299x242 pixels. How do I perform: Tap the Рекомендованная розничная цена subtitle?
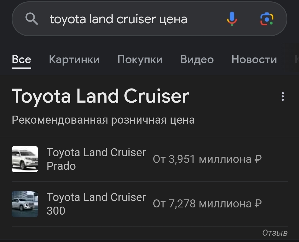(x=103, y=120)
